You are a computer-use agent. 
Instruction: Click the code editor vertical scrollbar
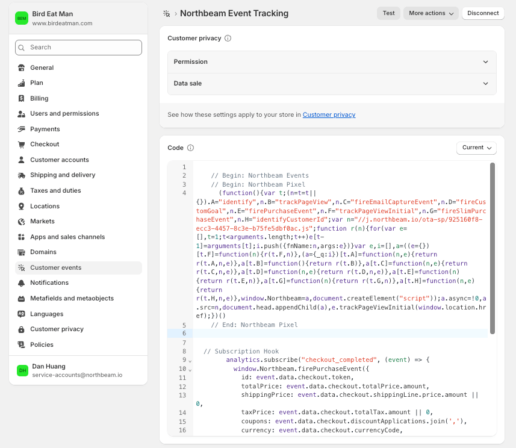coord(493,248)
